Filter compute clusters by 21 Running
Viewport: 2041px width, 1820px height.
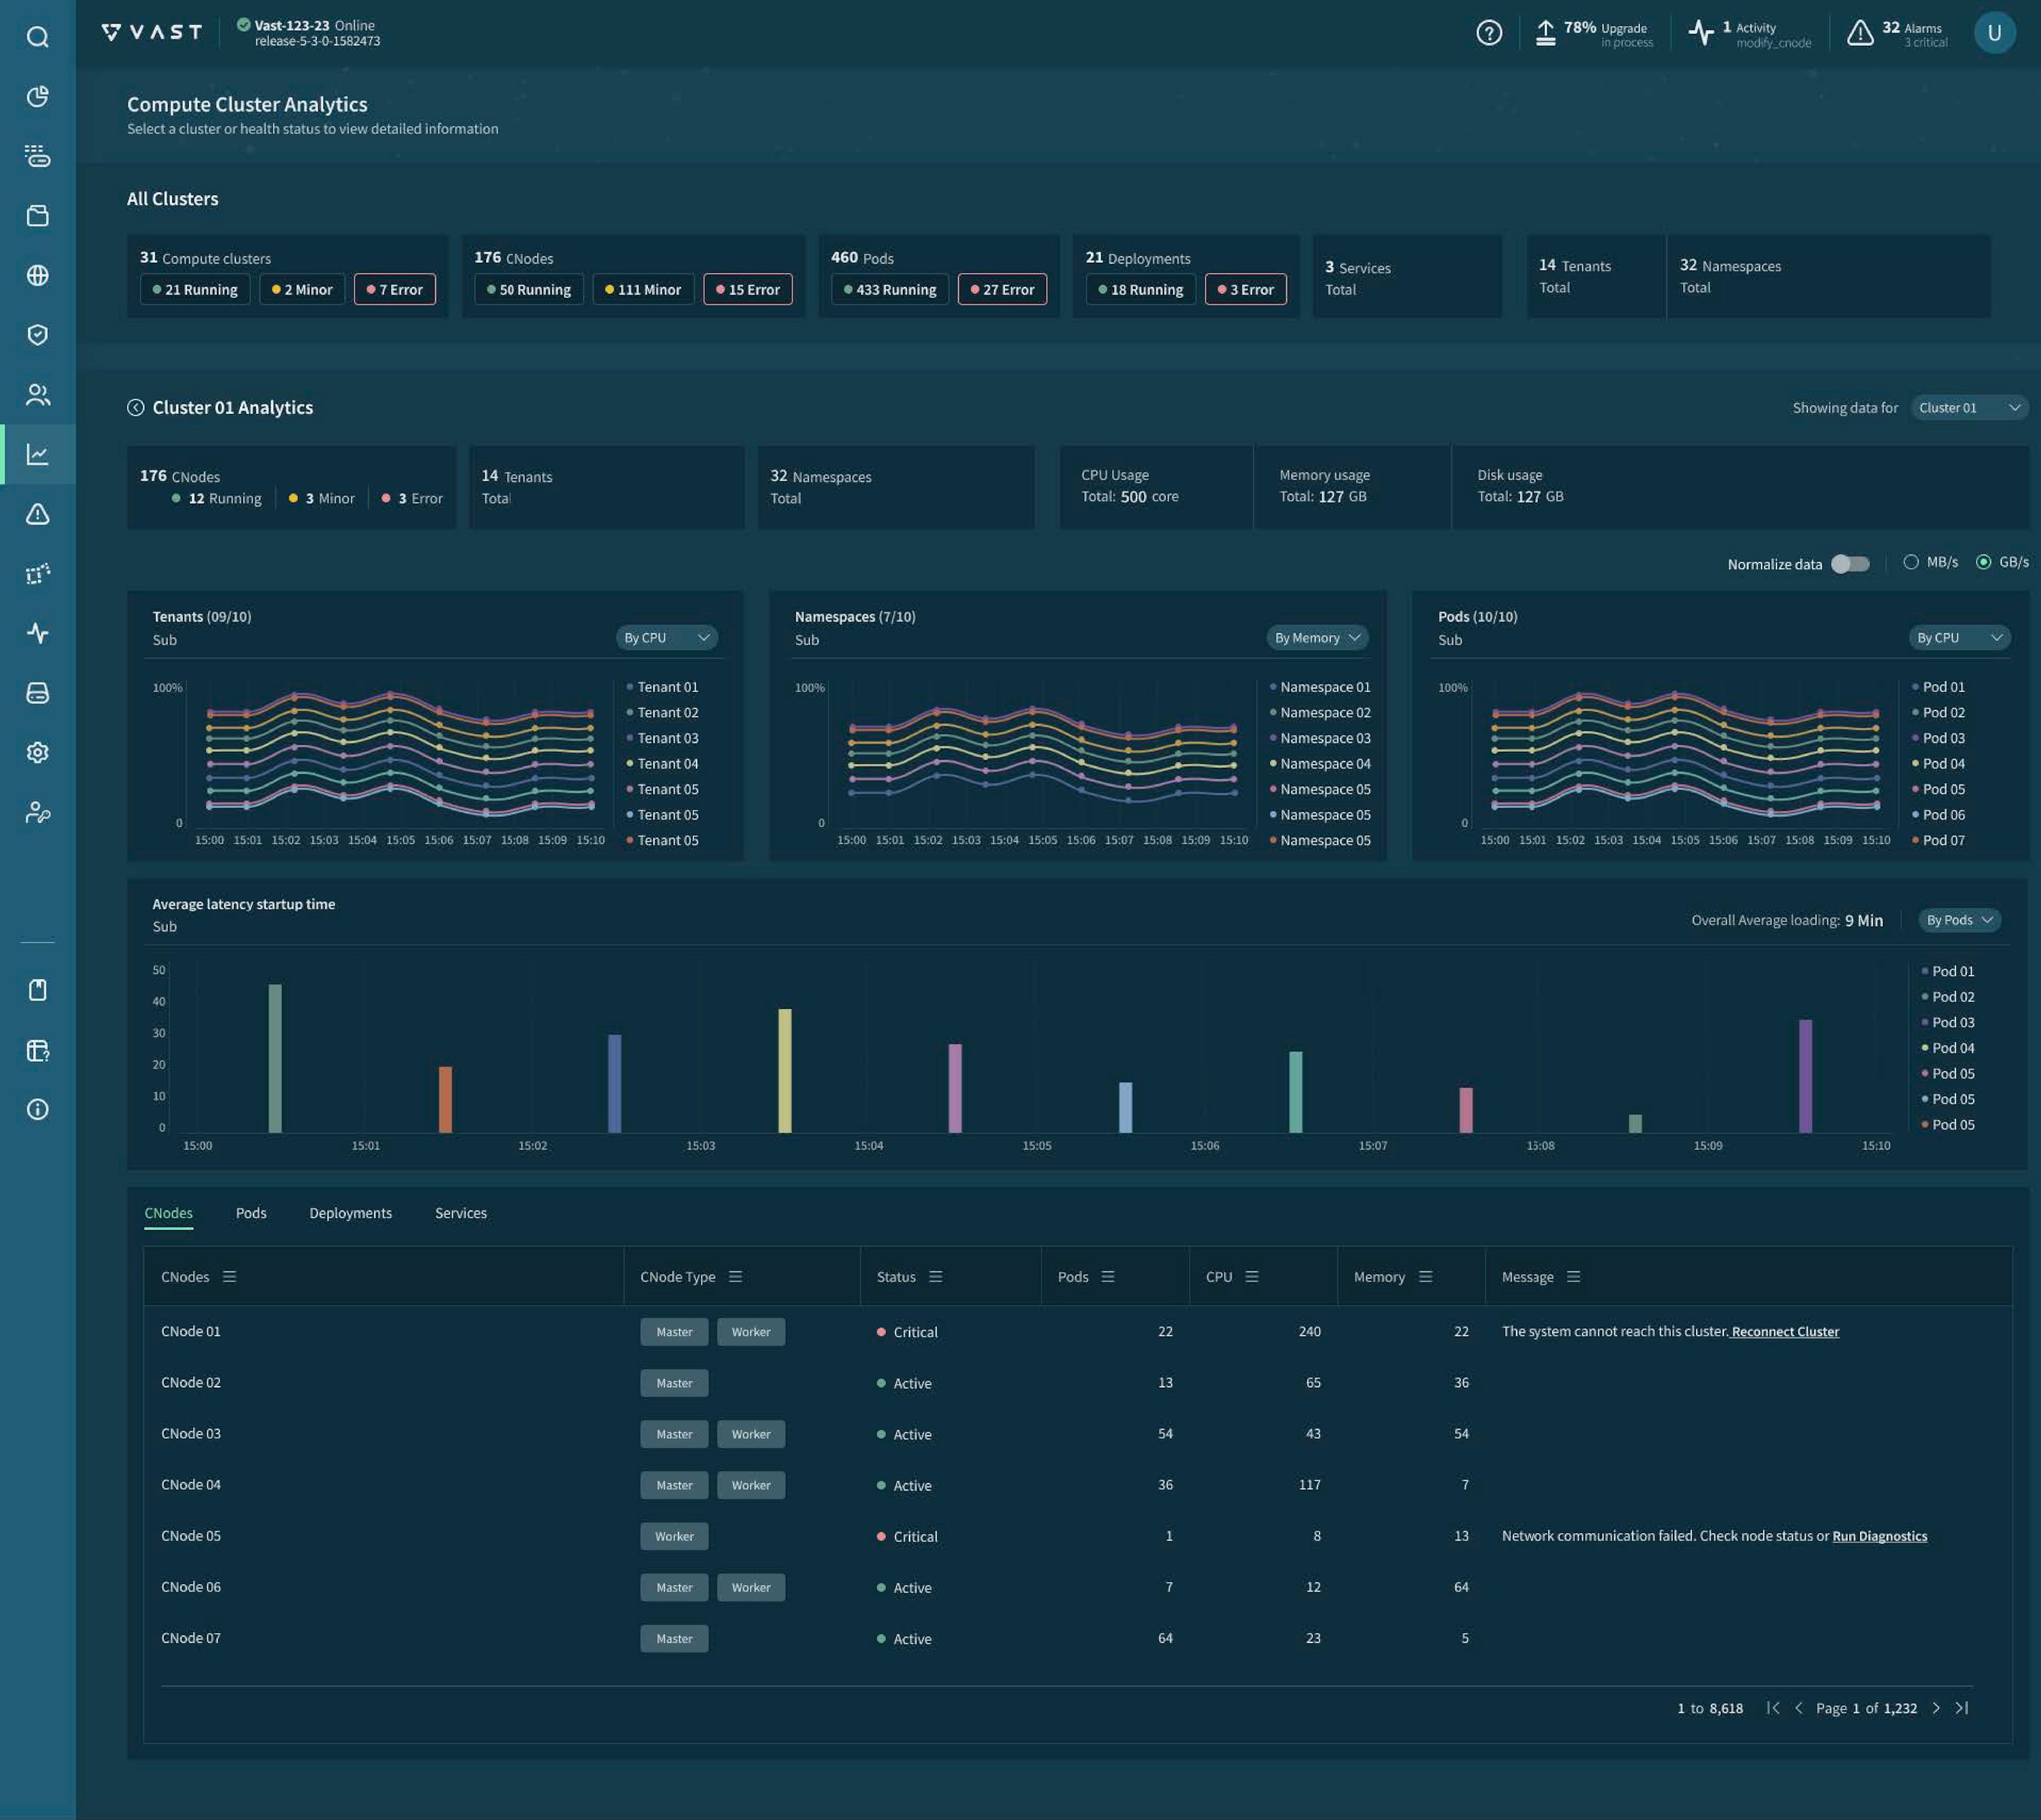coord(195,289)
